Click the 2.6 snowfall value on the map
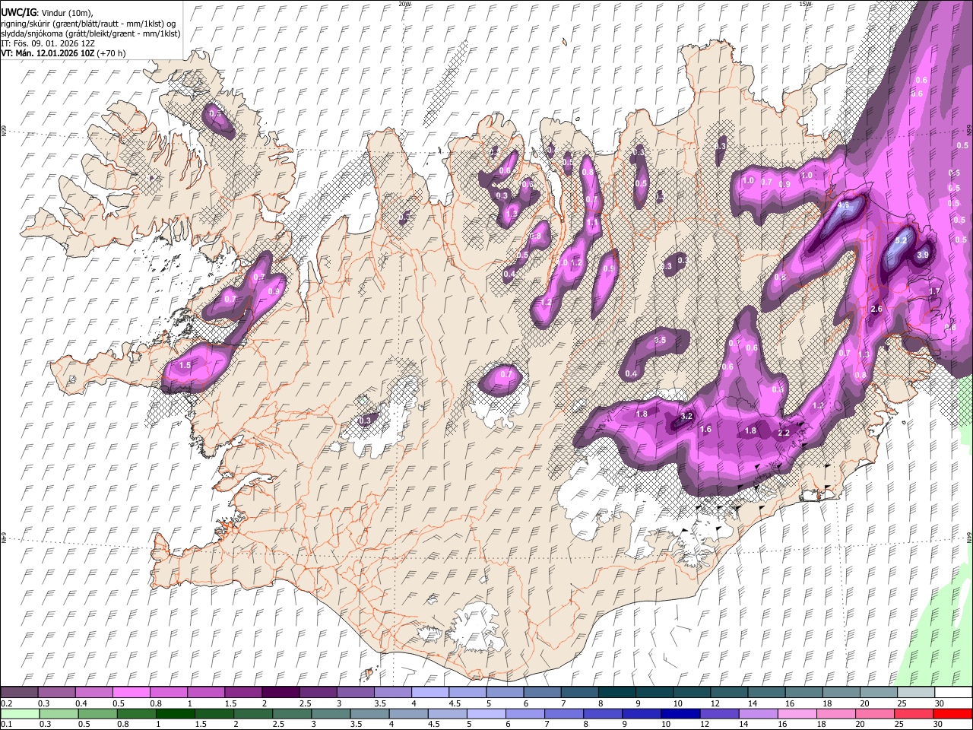Image resolution: width=973 pixels, height=730 pixels. (x=876, y=309)
